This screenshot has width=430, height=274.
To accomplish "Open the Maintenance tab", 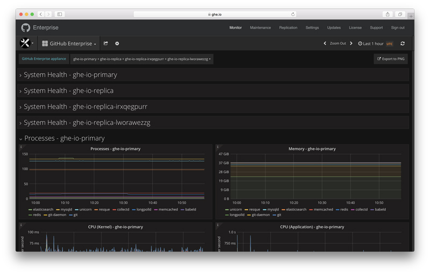I will pyautogui.click(x=260, y=28).
